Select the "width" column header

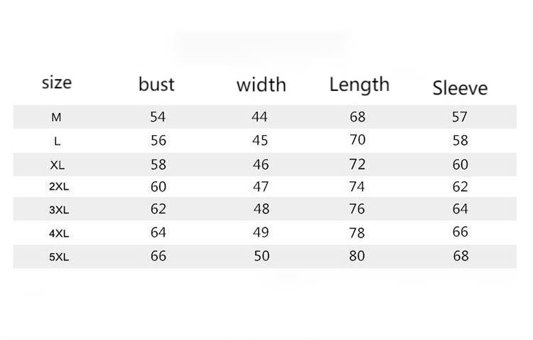click(261, 85)
